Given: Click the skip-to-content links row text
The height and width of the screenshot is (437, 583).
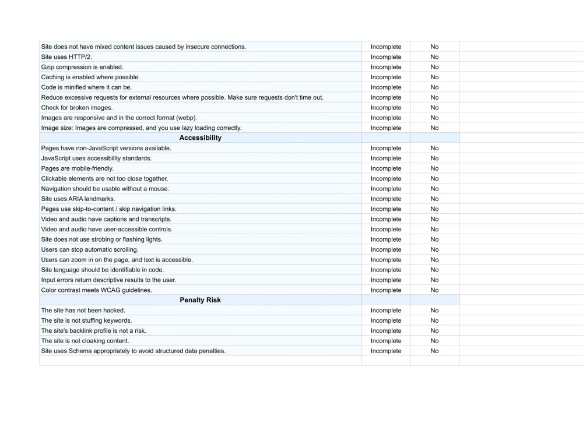Looking at the screenshot, I should [109, 209].
